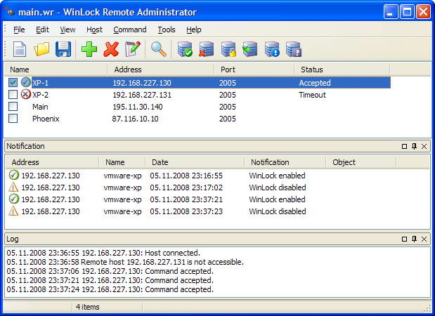Pin the Log panel
The width and height of the screenshot is (435, 316).
pyautogui.click(x=414, y=239)
